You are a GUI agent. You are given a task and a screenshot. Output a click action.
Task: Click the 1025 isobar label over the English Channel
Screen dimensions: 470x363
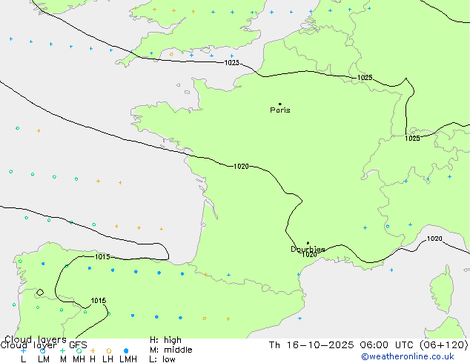click(x=232, y=62)
